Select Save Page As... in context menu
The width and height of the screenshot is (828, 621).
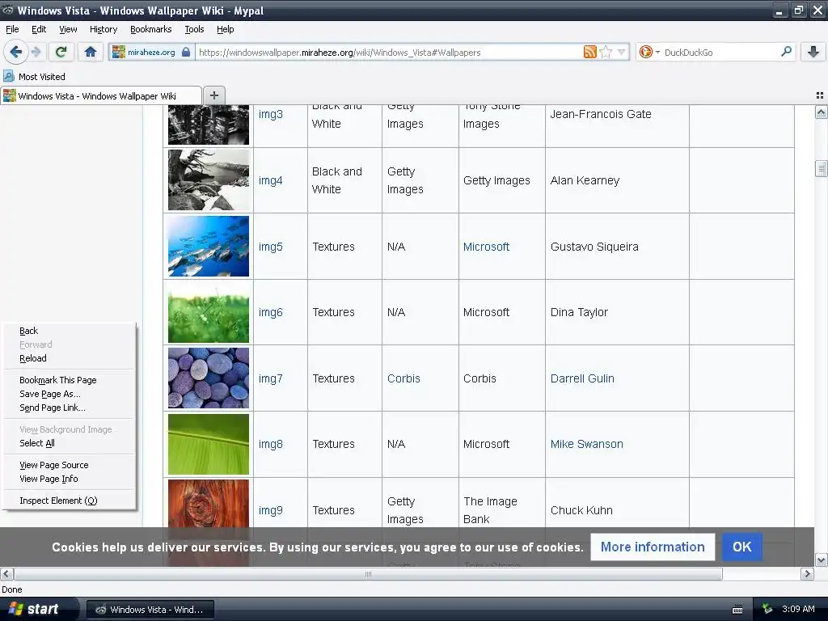pos(70,394)
